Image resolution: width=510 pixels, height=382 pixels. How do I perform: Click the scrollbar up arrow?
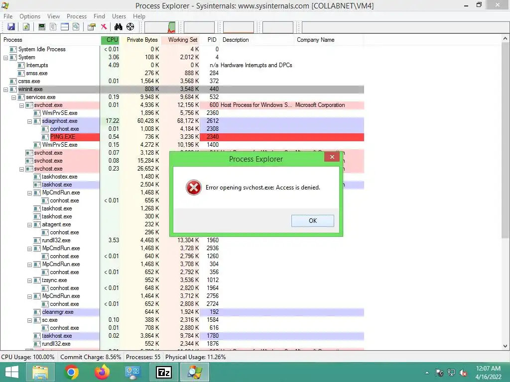[x=505, y=39]
